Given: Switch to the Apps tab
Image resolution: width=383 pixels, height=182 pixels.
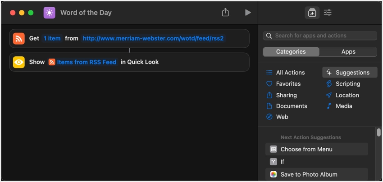Looking at the screenshot, I should (348, 52).
